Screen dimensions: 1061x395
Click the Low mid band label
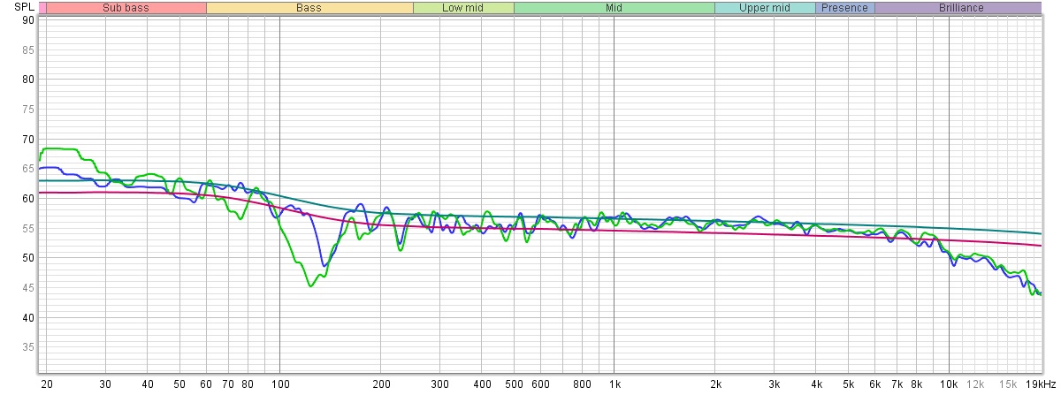[463, 8]
